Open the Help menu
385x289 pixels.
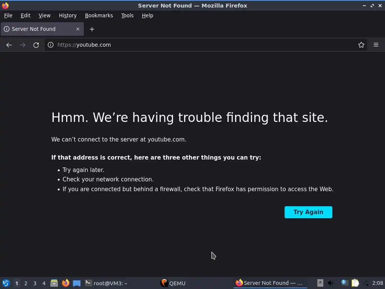[147, 15]
